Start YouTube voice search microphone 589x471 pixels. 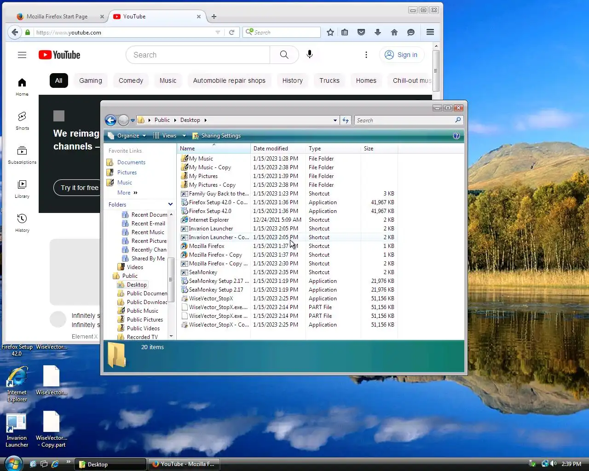[x=310, y=55]
